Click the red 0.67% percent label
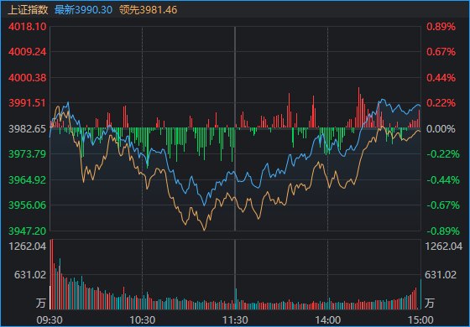The image size is (470, 327). coord(441,52)
